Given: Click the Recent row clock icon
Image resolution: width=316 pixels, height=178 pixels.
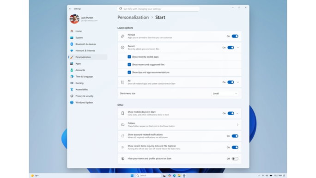Looking at the screenshot, I should (x=122, y=48).
